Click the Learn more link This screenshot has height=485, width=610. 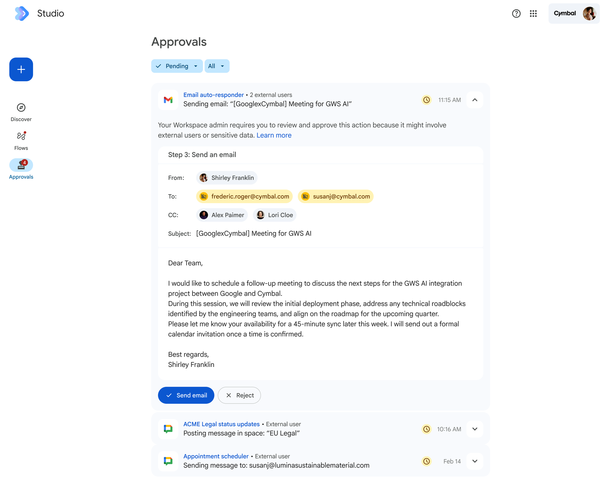[x=274, y=135]
